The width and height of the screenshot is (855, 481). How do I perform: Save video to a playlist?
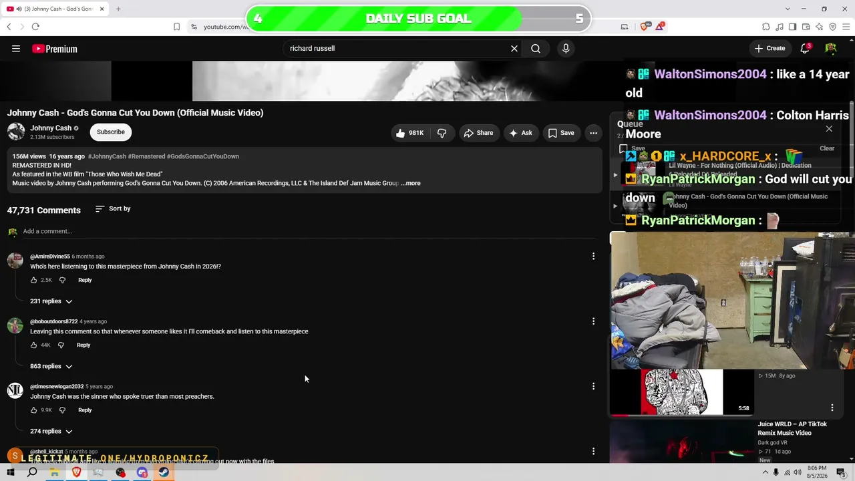(x=561, y=133)
